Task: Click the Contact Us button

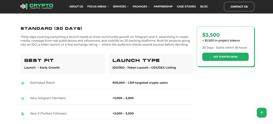Action: (x=239, y=7)
